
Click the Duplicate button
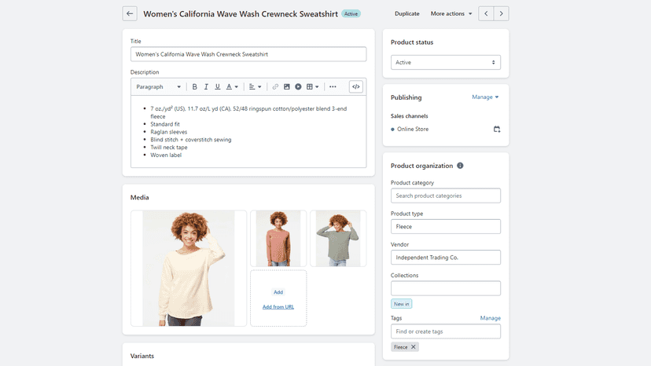tap(407, 13)
